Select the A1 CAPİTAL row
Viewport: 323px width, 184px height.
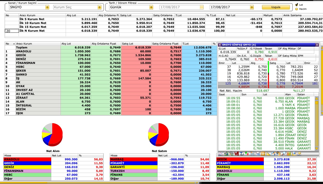[x=111, y=94]
